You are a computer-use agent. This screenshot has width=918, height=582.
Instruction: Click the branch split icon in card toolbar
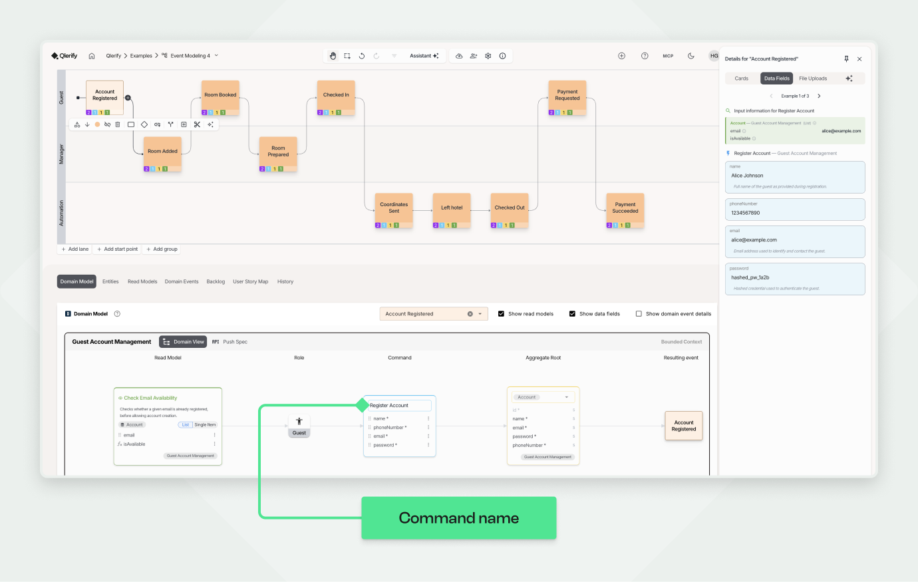click(170, 124)
